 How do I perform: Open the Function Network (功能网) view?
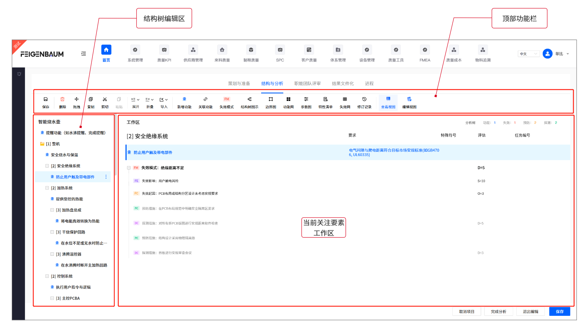[x=288, y=100]
